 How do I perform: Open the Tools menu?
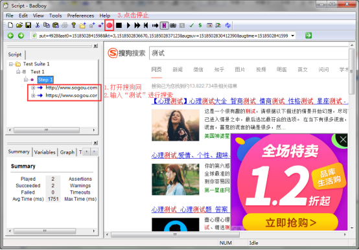tap(56, 16)
